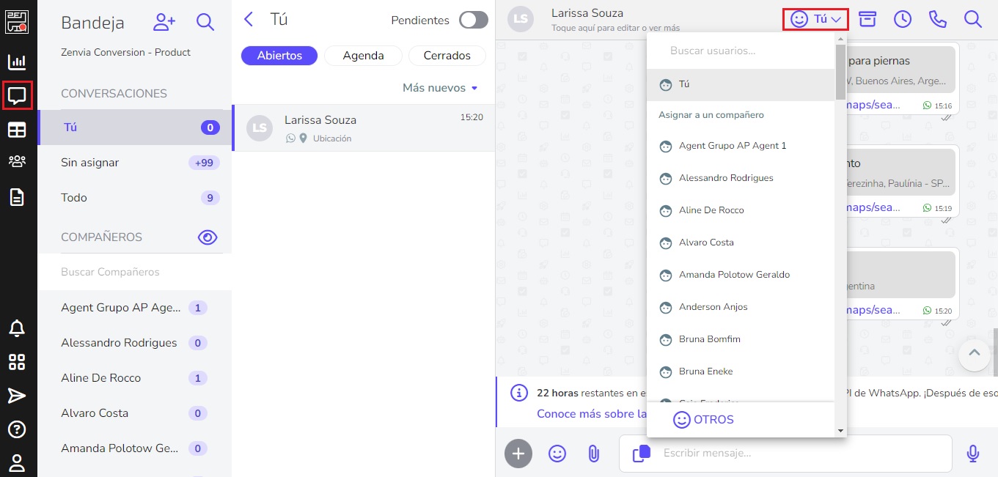
Task: Open the help question mark icon
Action: pos(17,429)
